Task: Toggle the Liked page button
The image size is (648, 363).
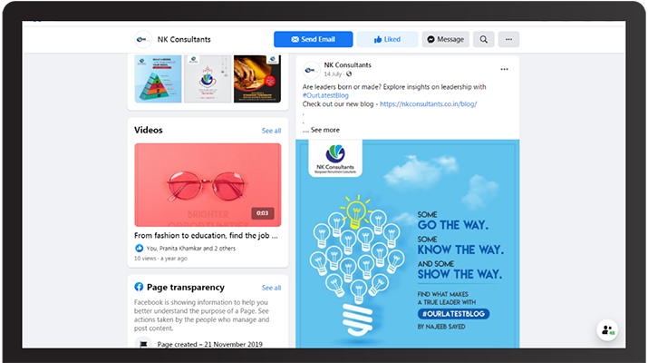Action: [387, 39]
